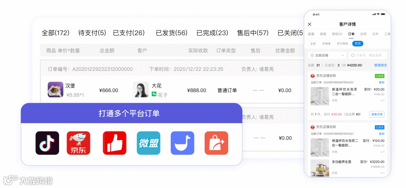Click the blue goose platform icon
Image resolution: width=406 pixels, height=188 pixels.
pyautogui.click(x=182, y=143)
